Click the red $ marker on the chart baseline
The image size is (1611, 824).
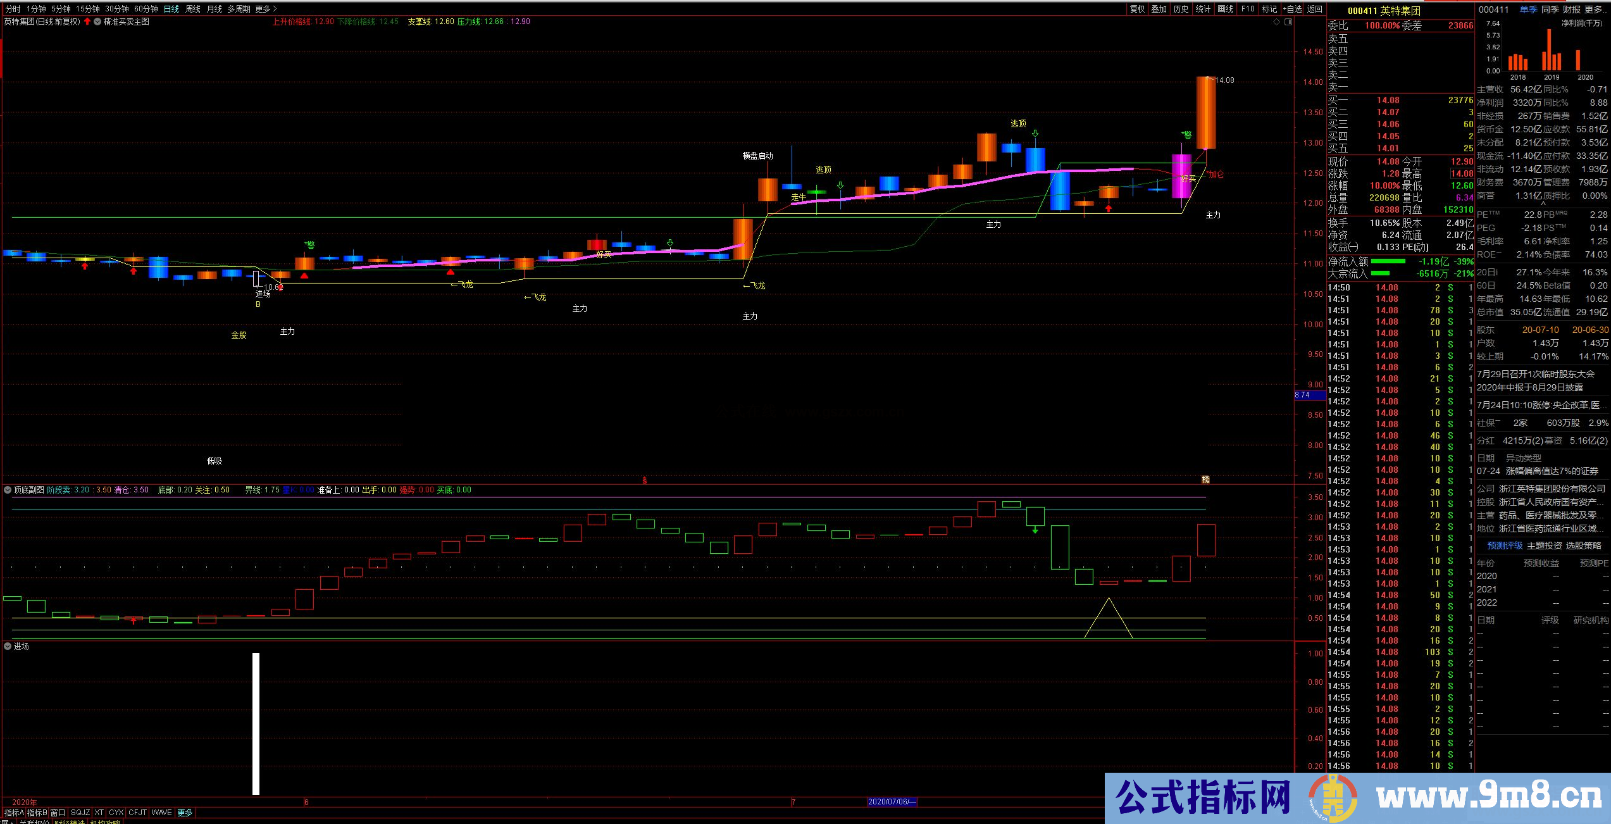tap(645, 480)
